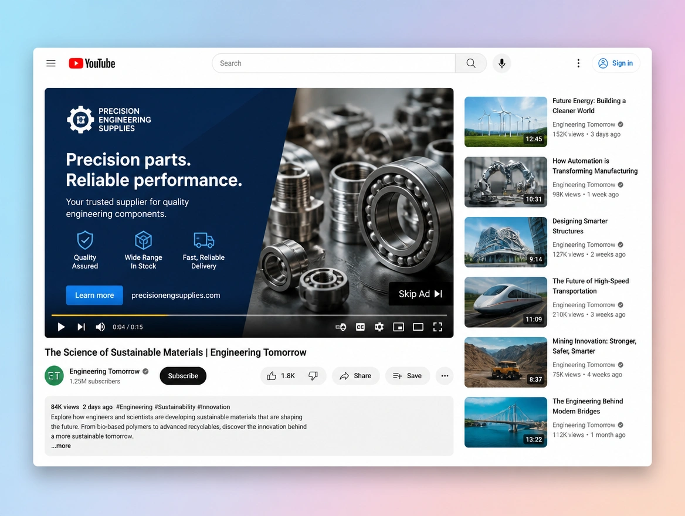Click the search magnifier button
This screenshot has height=516, width=685.
click(x=470, y=63)
